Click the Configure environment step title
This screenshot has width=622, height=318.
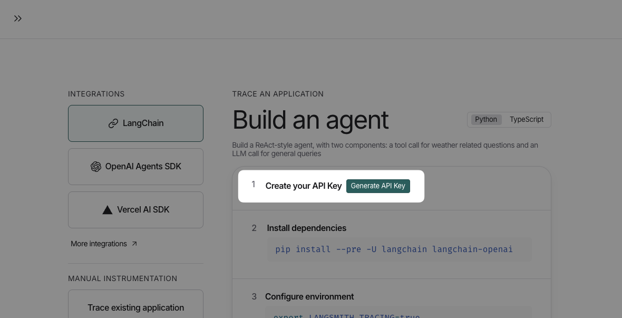(309, 297)
